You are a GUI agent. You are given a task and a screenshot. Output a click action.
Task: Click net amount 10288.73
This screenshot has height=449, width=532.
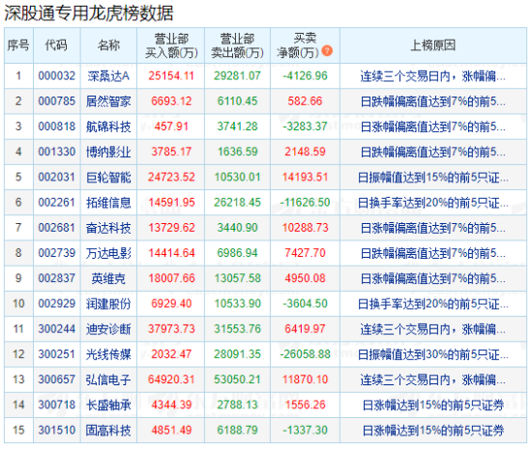305,228
